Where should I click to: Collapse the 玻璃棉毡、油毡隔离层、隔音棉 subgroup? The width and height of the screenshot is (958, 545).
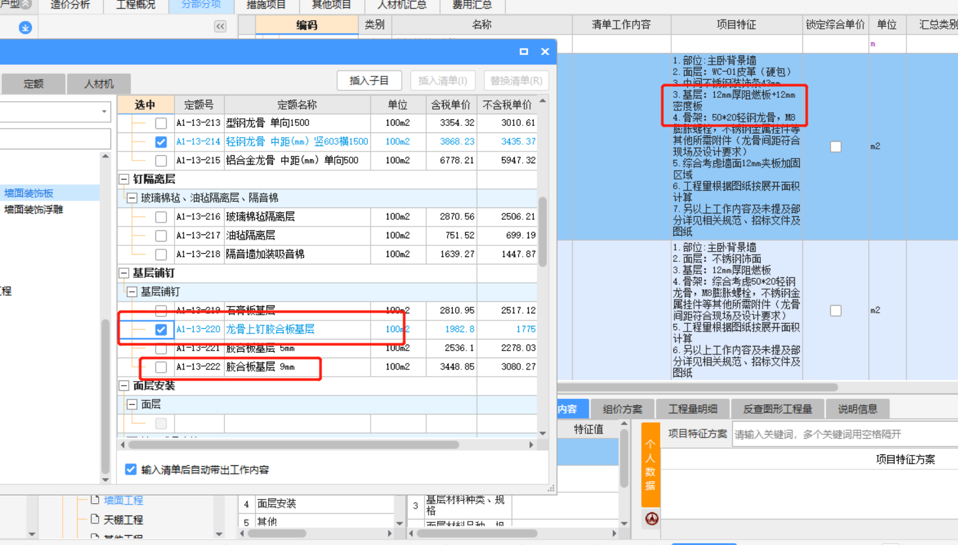[132, 198]
